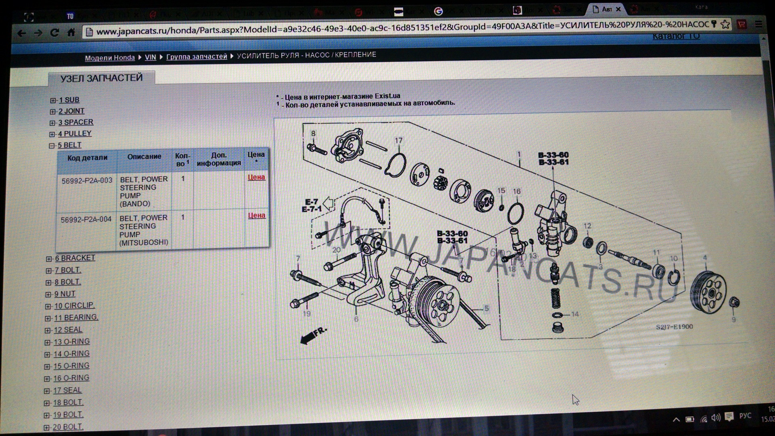Open 'Цена' link for part 56992-P2A-004
775x436 pixels.
[256, 215]
